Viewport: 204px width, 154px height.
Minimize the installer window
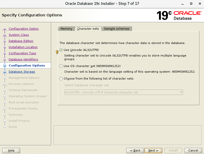(x=183, y=4)
